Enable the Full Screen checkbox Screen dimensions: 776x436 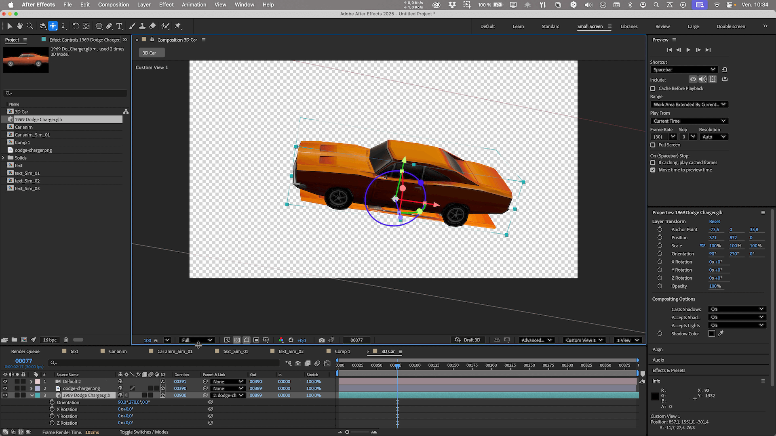point(653,145)
